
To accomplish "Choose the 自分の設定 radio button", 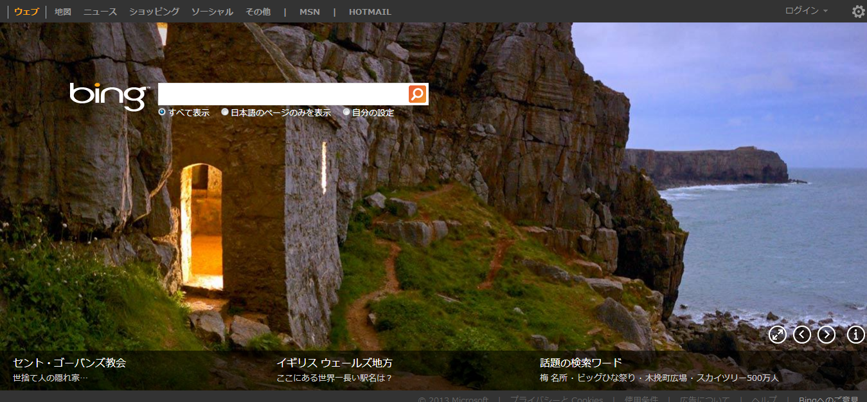I will pos(346,112).
